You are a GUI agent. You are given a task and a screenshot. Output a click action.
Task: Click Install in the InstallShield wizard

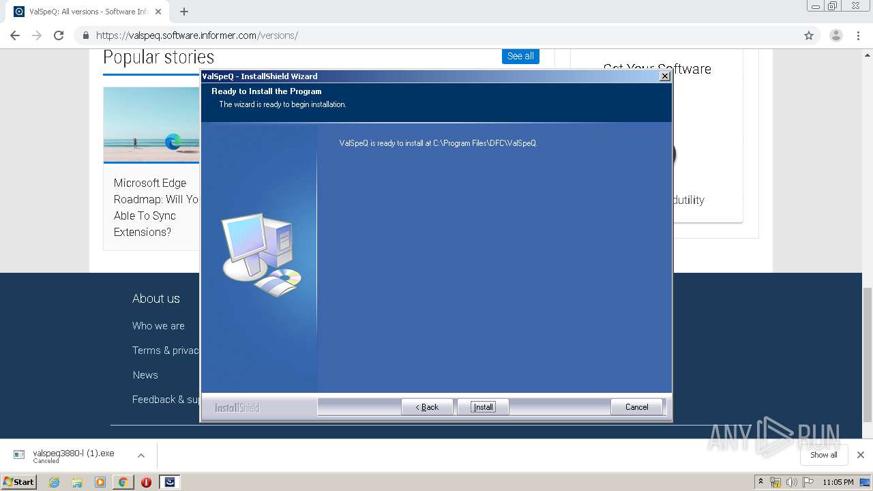(x=483, y=407)
